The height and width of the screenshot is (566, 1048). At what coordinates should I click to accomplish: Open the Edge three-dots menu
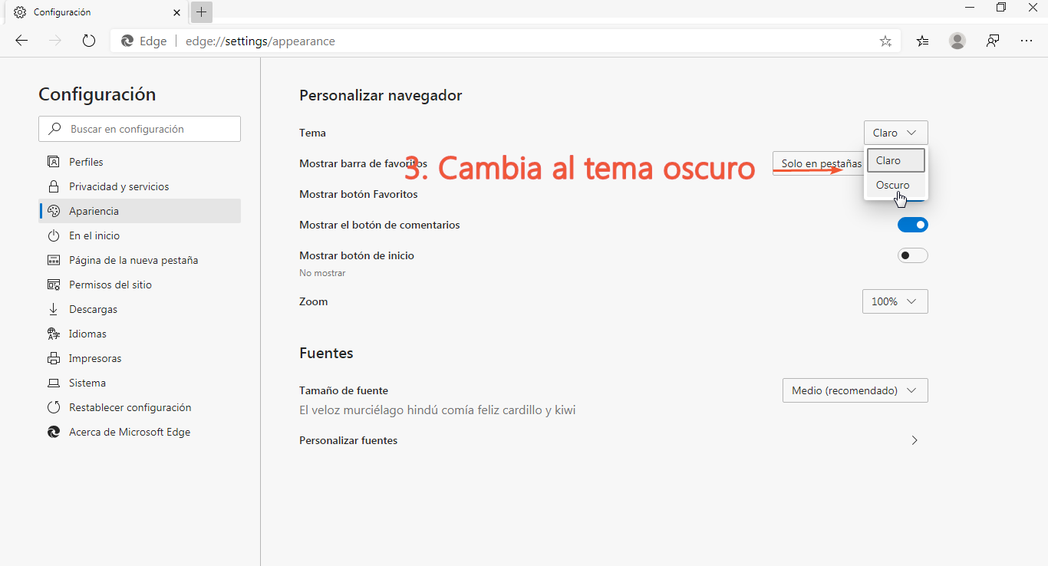pos(1027,41)
